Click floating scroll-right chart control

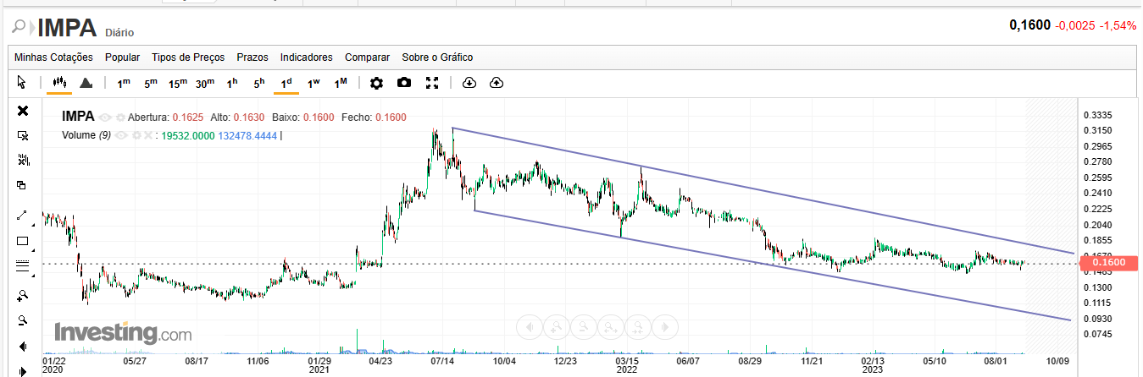(x=666, y=325)
